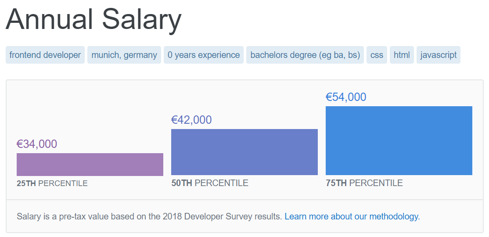Click the frontend developer tag

[x=45, y=55]
